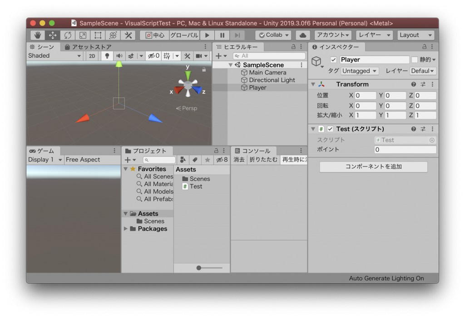Toggle the 中心 pivot mode button
465x318 pixels.
coord(154,35)
